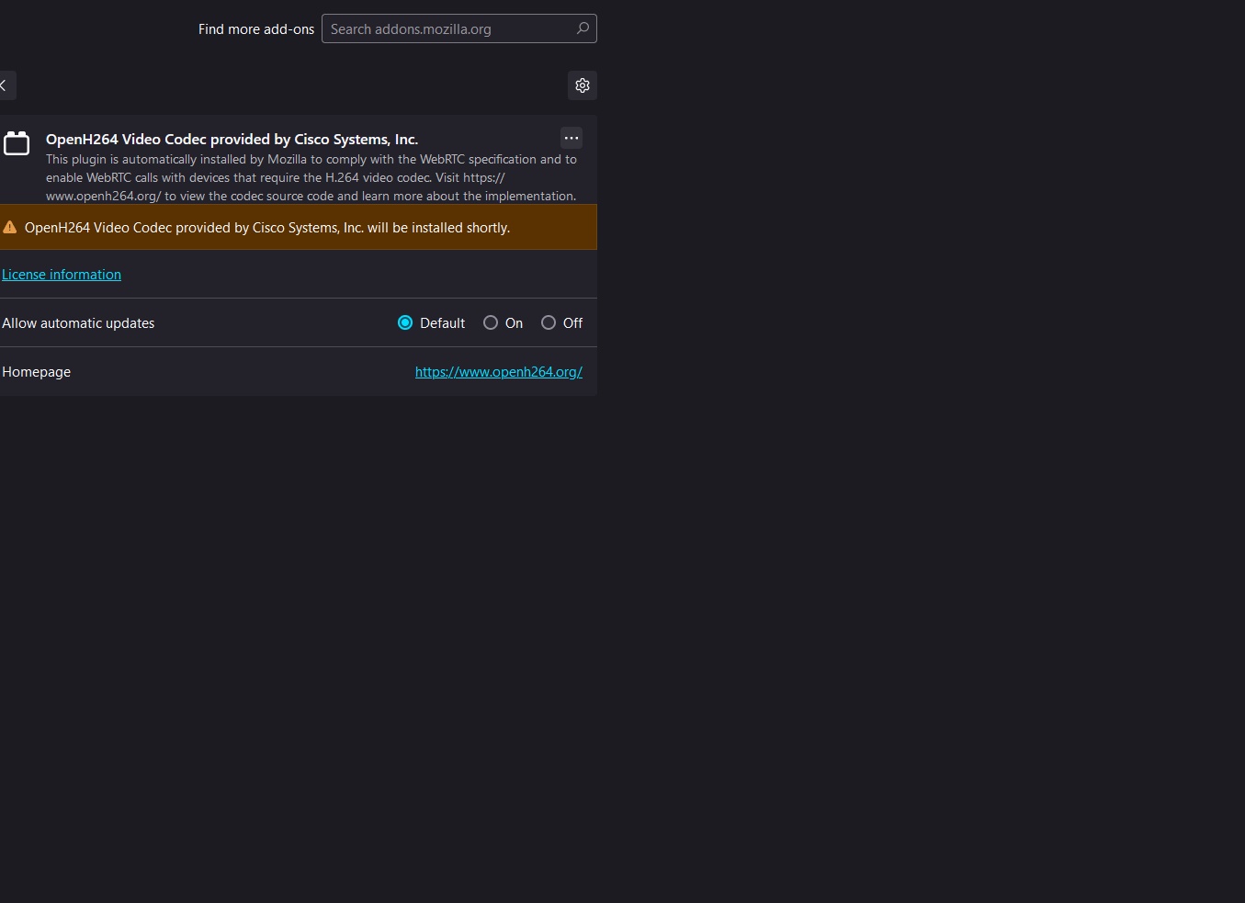Viewport: 1245px width, 903px height.
Task: Turn automatic updates On
Action: coord(491,322)
